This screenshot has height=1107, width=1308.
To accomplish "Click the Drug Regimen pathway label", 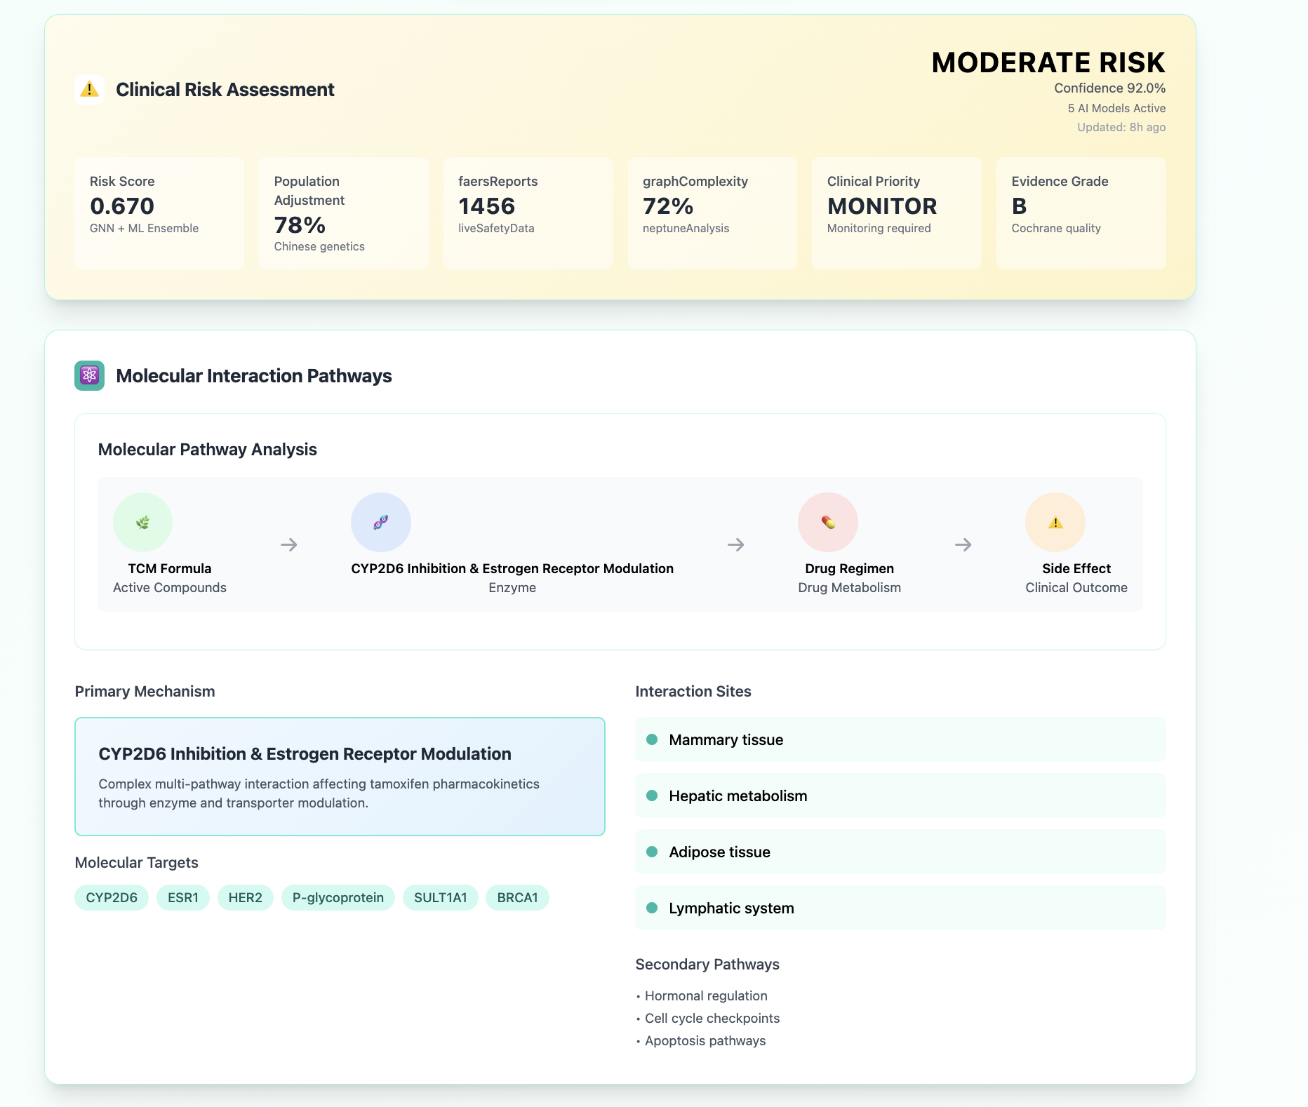I will pos(850,568).
